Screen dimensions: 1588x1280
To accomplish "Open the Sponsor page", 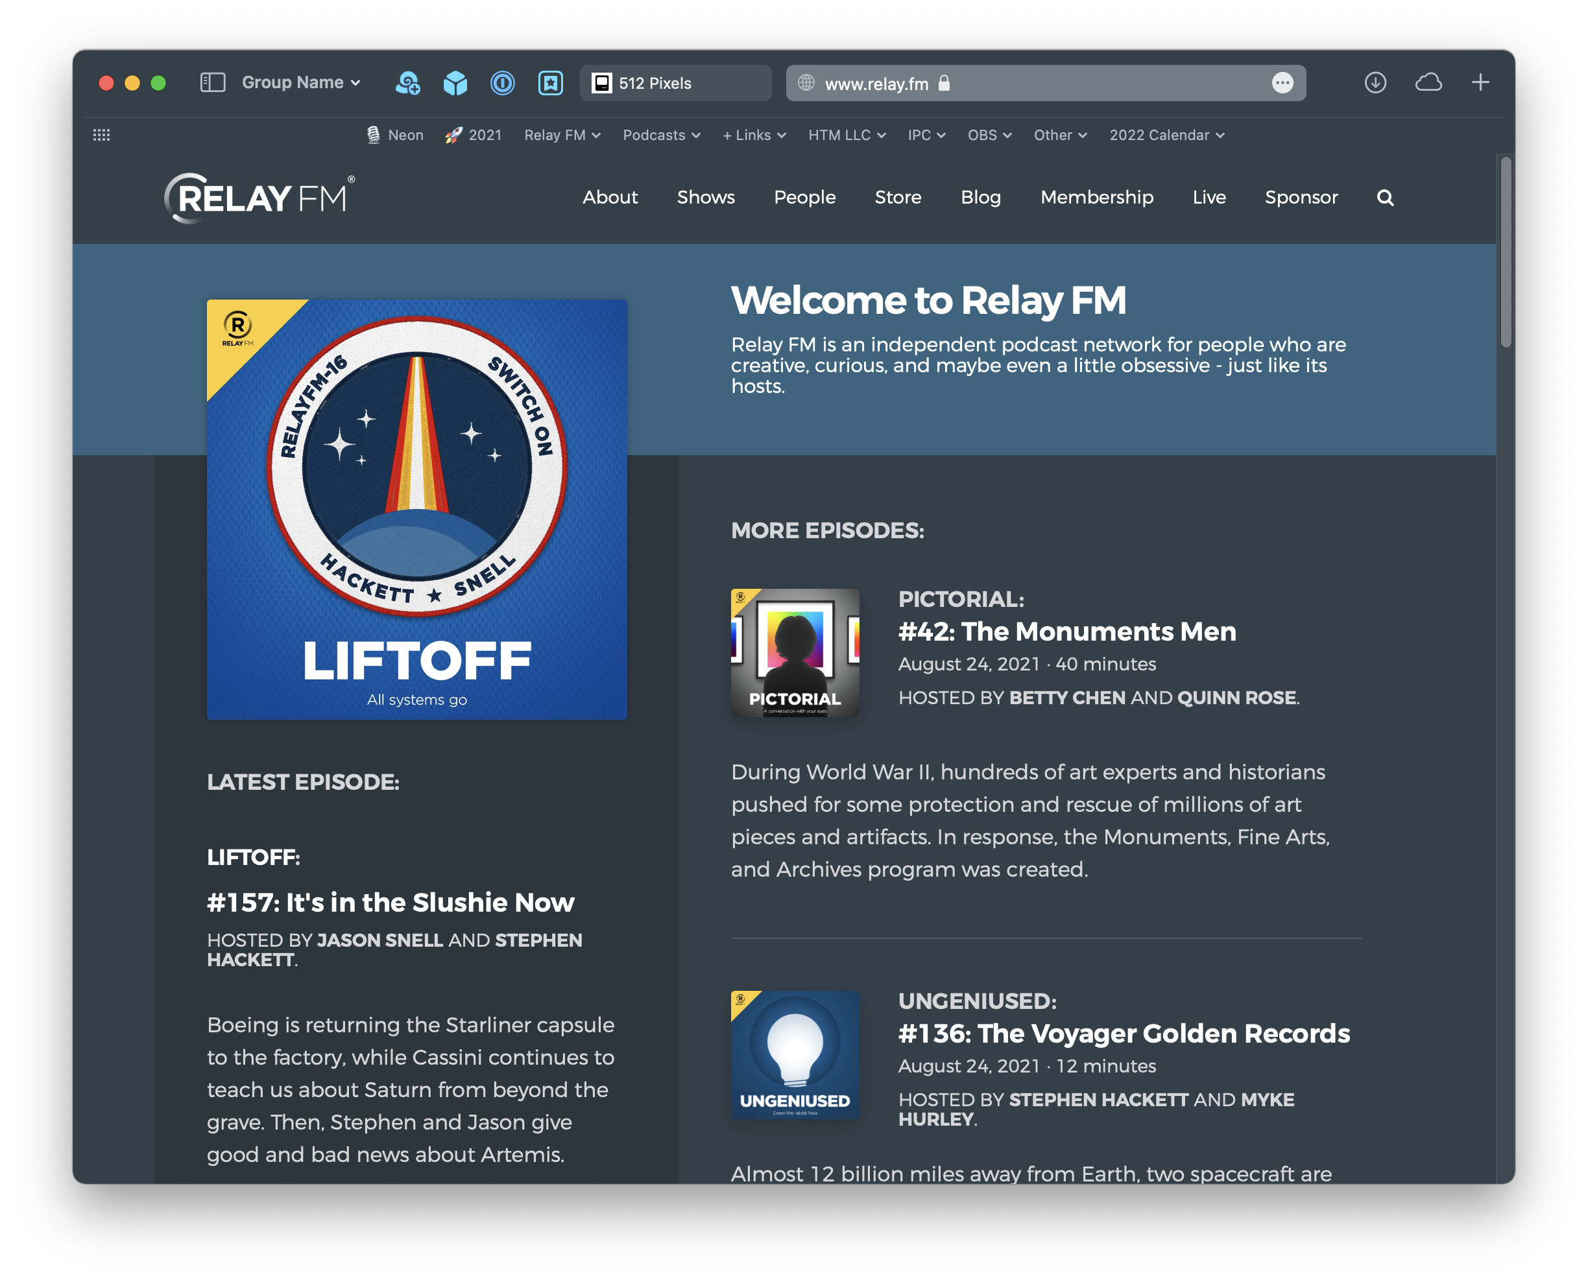I will [x=1301, y=198].
